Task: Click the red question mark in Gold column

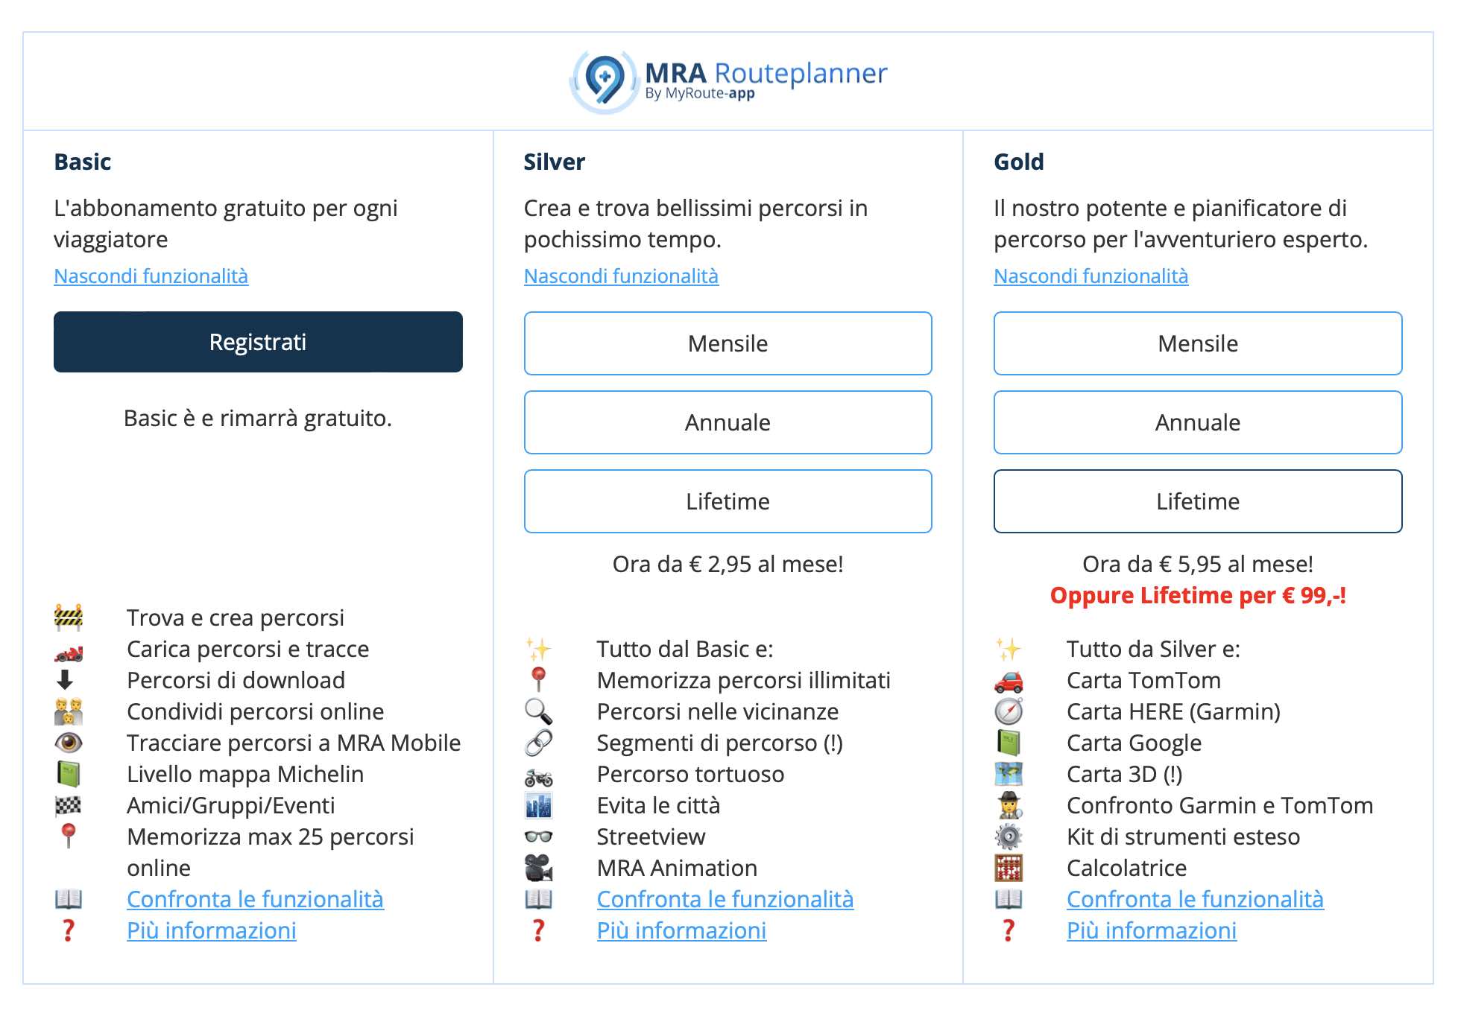Action: tap(1009, 930)
